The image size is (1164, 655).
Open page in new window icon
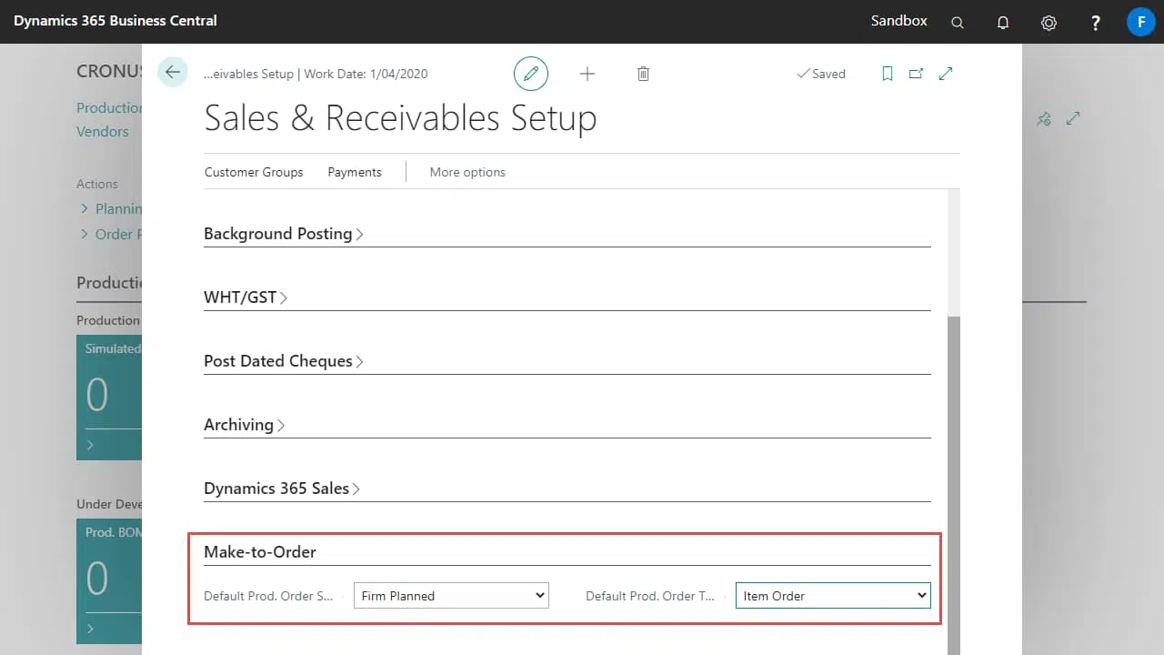(916, 74)
